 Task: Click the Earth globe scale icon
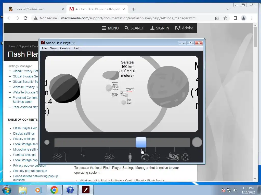[x=145, y=157]
